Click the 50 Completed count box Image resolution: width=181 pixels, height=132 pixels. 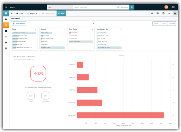(45, 96)
